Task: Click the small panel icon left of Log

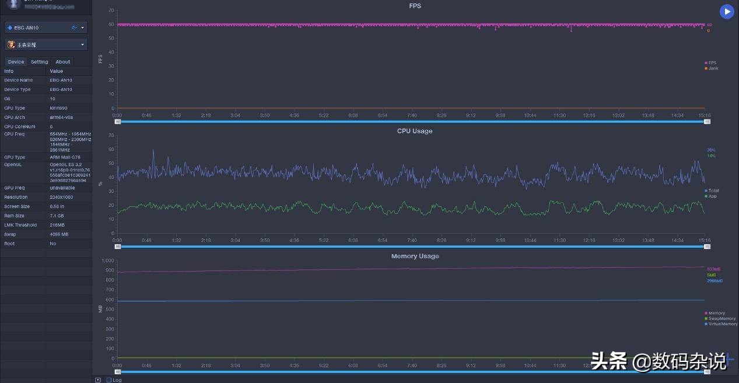Action: 98,380
